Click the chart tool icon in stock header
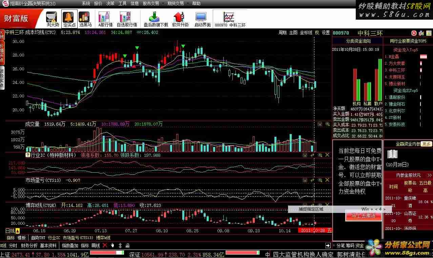The height and width of the screenshot is (258, 433). 421,33
